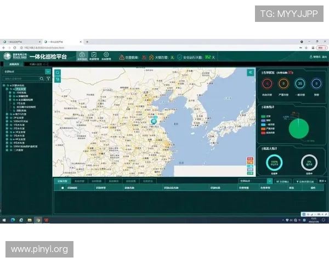329x263 pixels.
Task: Click the red 紧急告警 legend swatch
Action: click(x=263, y=133)
